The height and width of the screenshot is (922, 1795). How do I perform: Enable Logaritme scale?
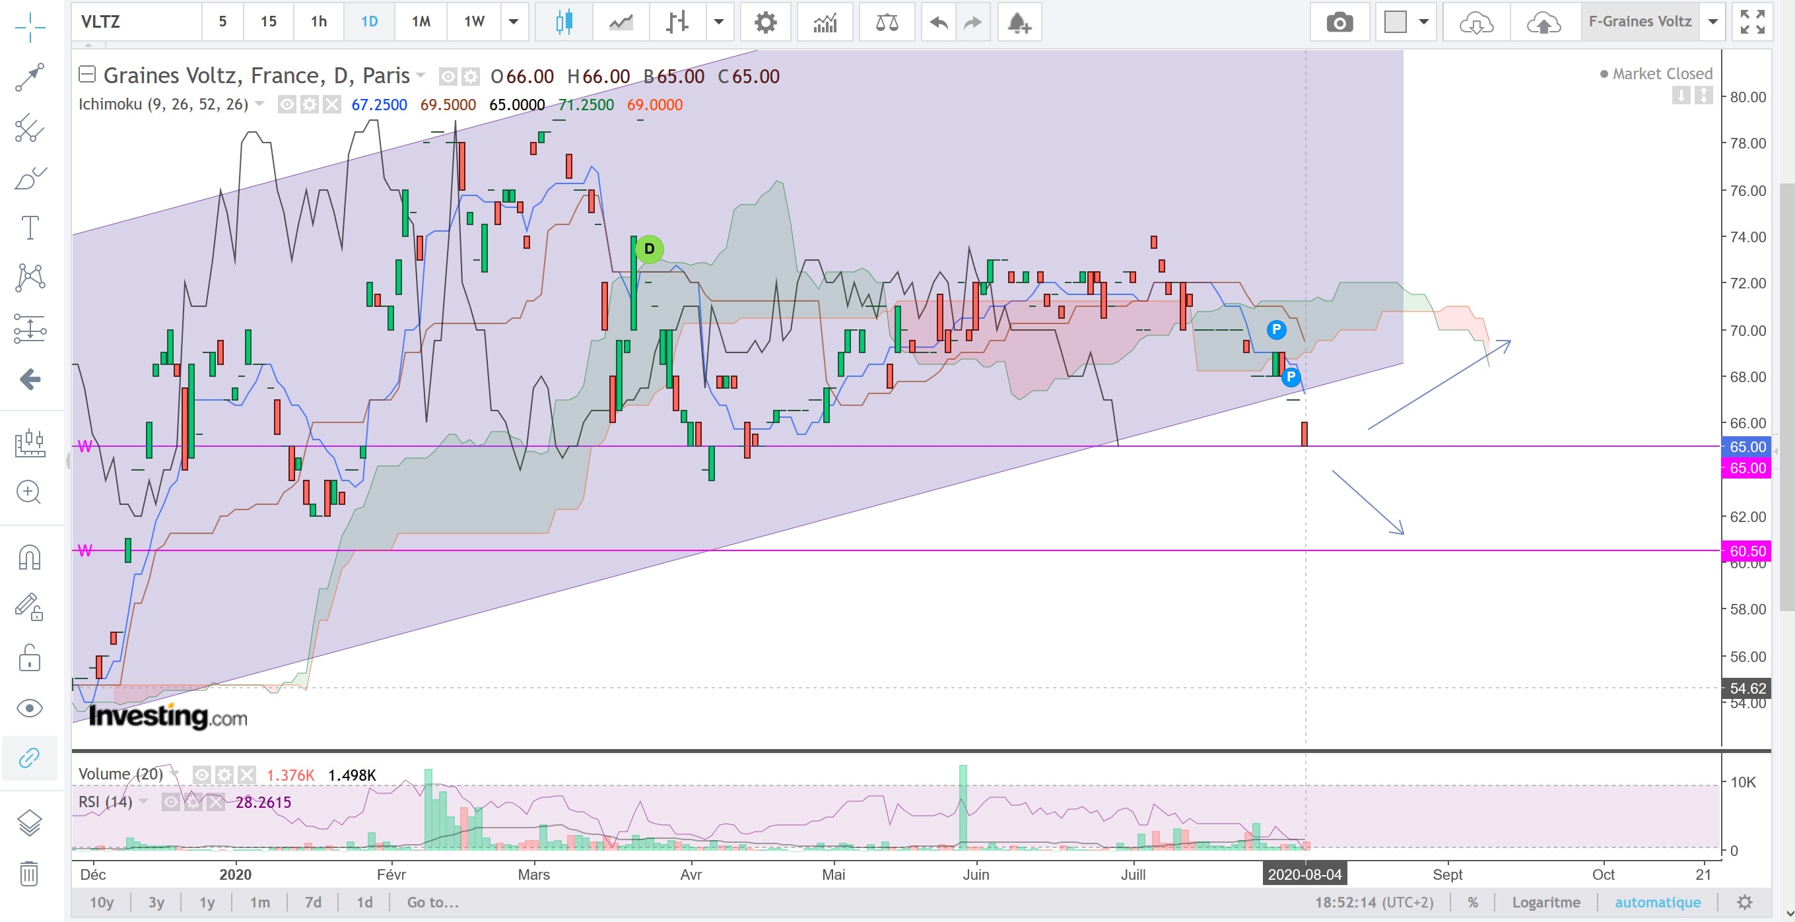(1545, 902)
